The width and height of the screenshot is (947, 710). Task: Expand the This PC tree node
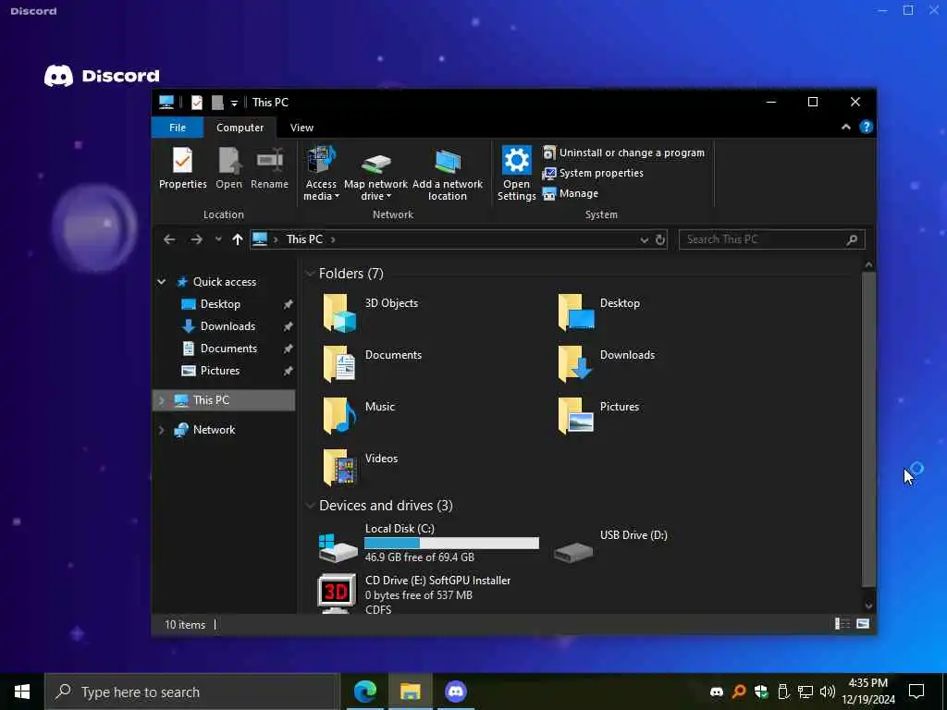point(161,400)
